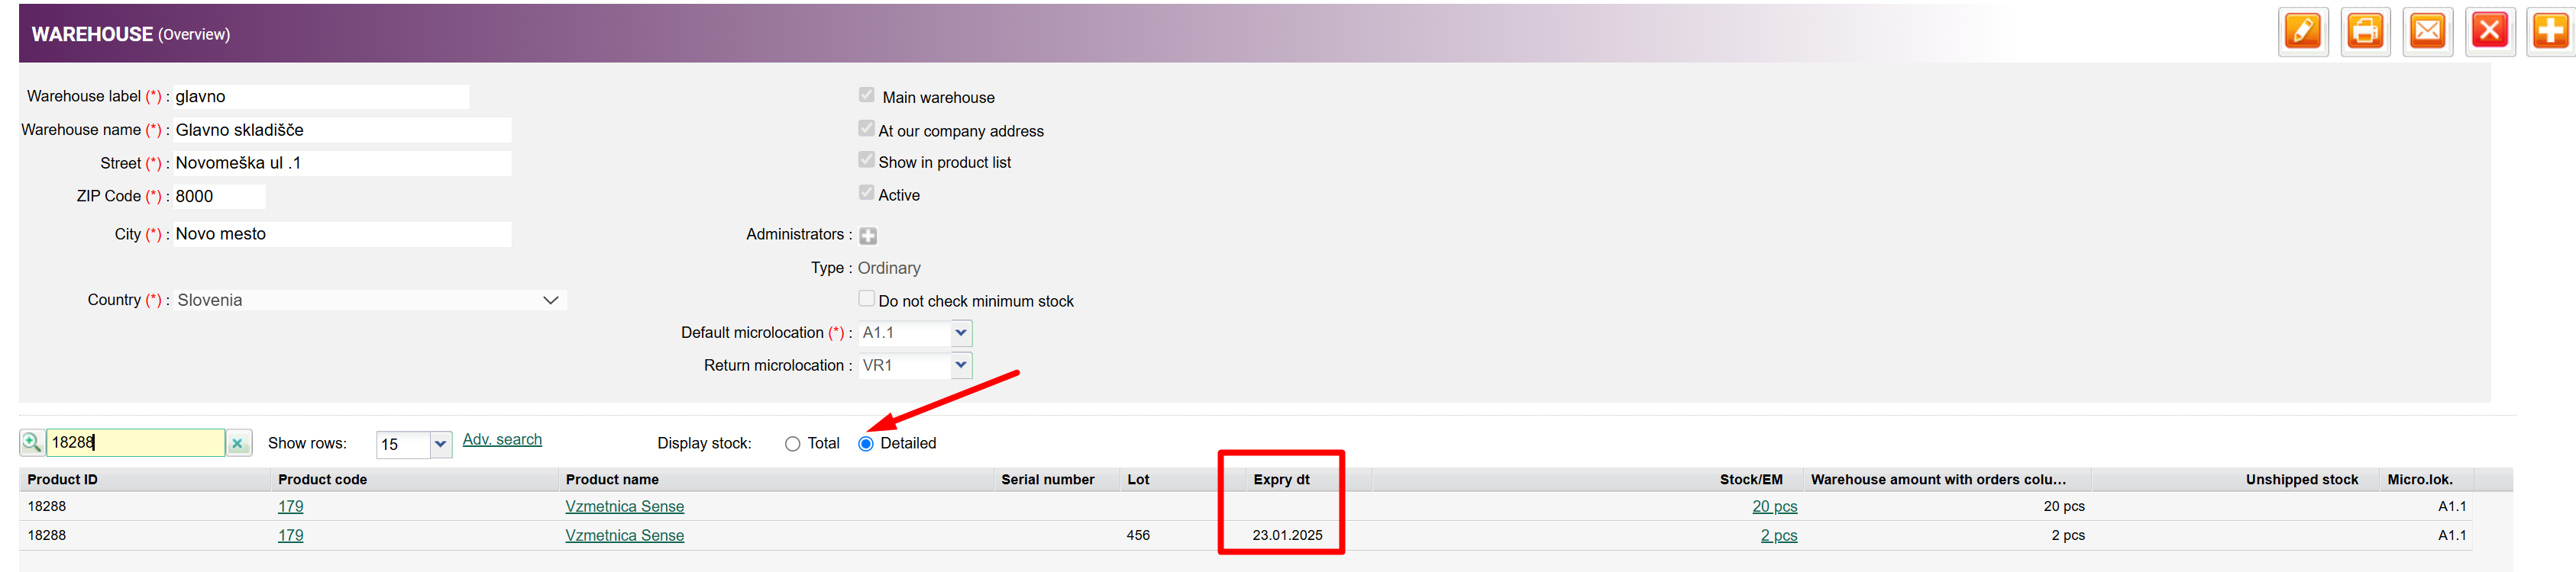
Task: Click the 20 pcs warehouse amount cell
Action: [2064, 506]
